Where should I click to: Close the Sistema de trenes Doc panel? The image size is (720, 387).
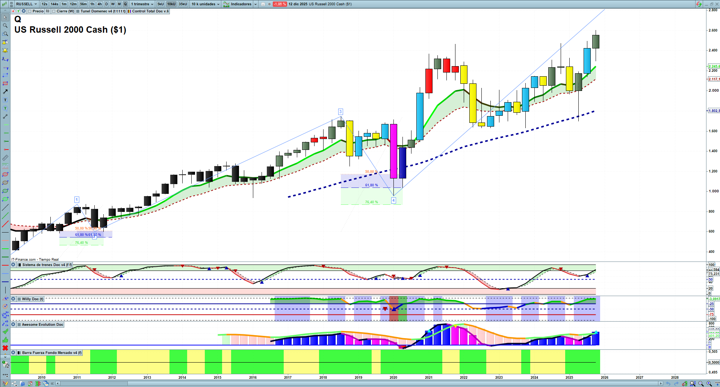[x=13, y=265]
